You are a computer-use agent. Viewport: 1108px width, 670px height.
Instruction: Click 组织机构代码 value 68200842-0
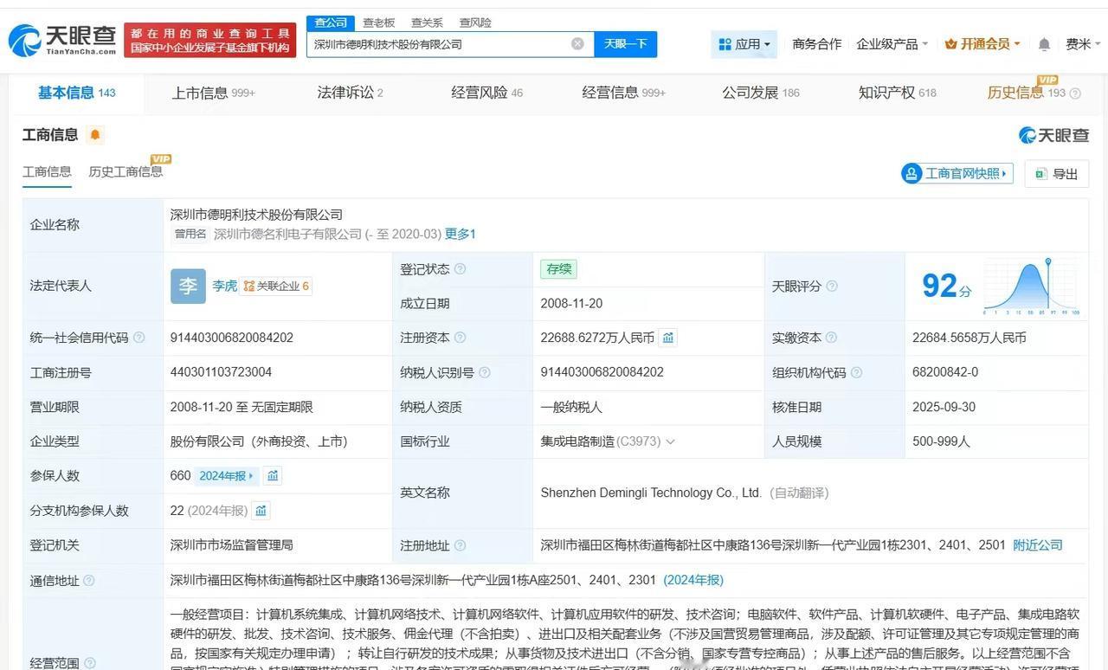[945, 372]
